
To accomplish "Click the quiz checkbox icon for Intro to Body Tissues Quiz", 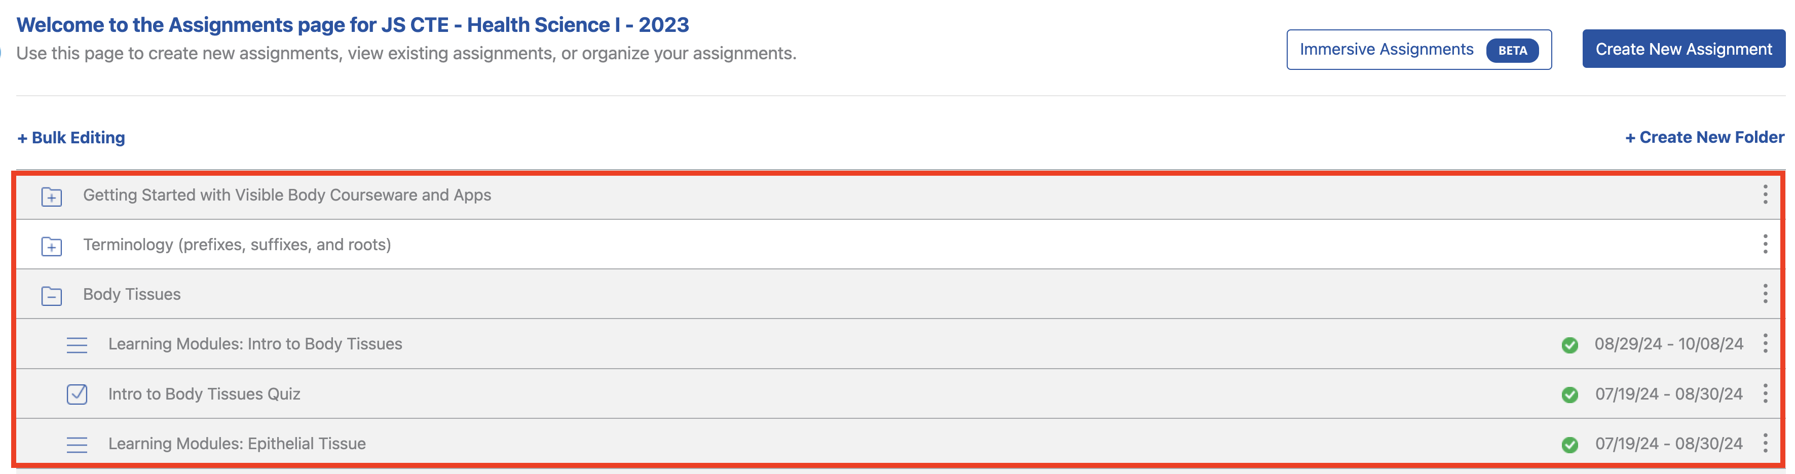I will 77,394.
